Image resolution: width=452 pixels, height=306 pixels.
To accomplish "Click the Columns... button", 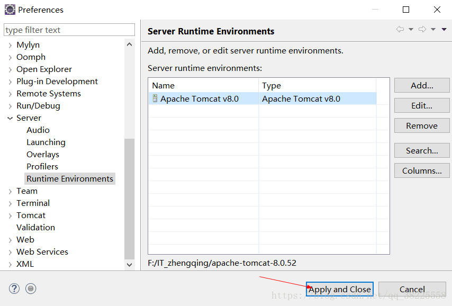I will [422, 171].
